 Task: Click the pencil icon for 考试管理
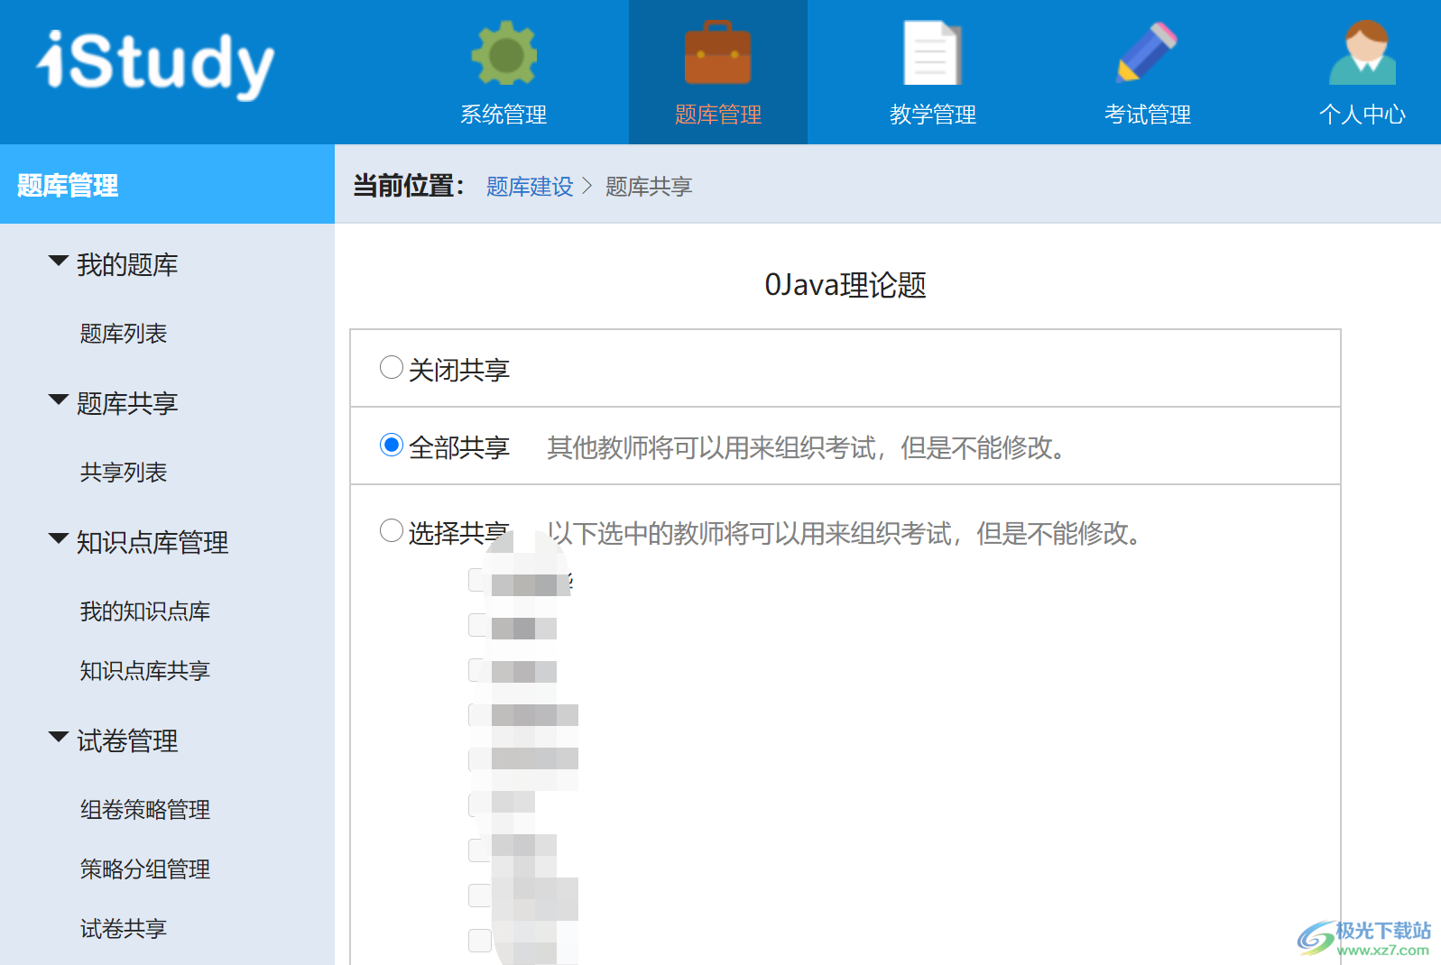[1147, 52]
